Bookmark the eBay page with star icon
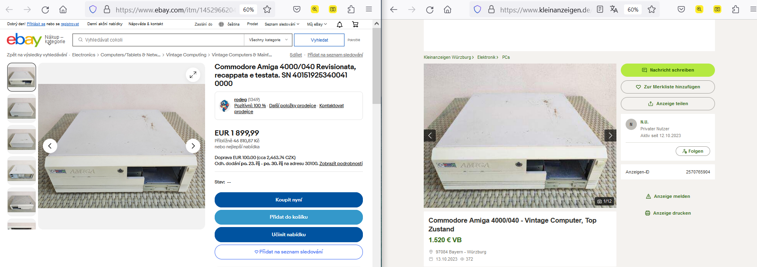757x267 pixels. (x=267, y=9)
